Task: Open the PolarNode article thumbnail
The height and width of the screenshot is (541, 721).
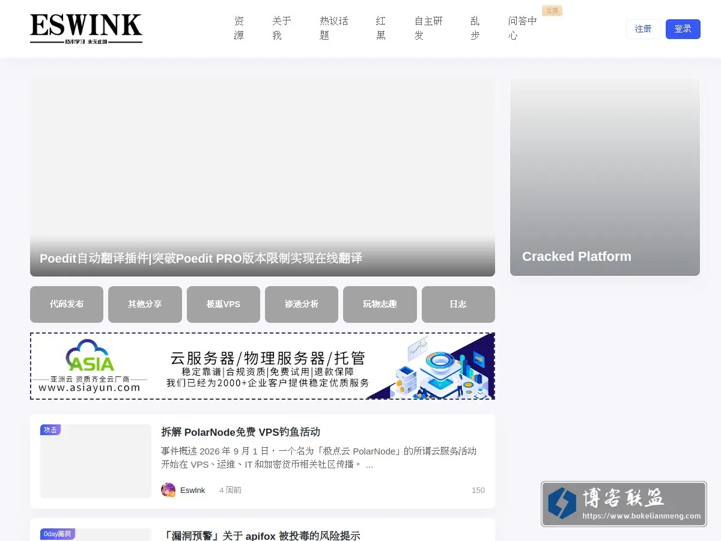Action: tap(96, 461)
